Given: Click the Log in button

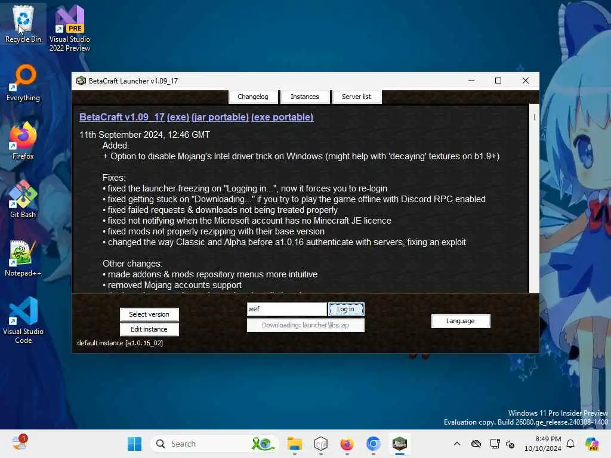Looking at the screenshot, I should tap(346, 309).
